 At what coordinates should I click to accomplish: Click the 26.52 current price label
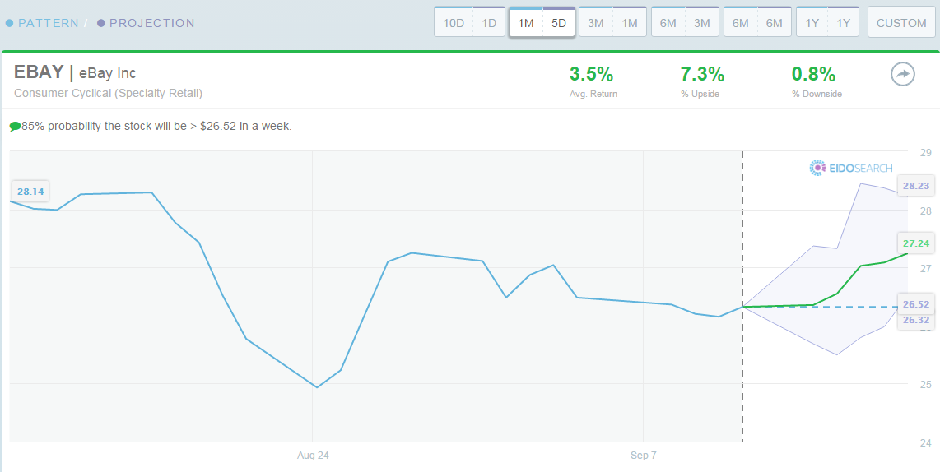[x=916, y=304]
